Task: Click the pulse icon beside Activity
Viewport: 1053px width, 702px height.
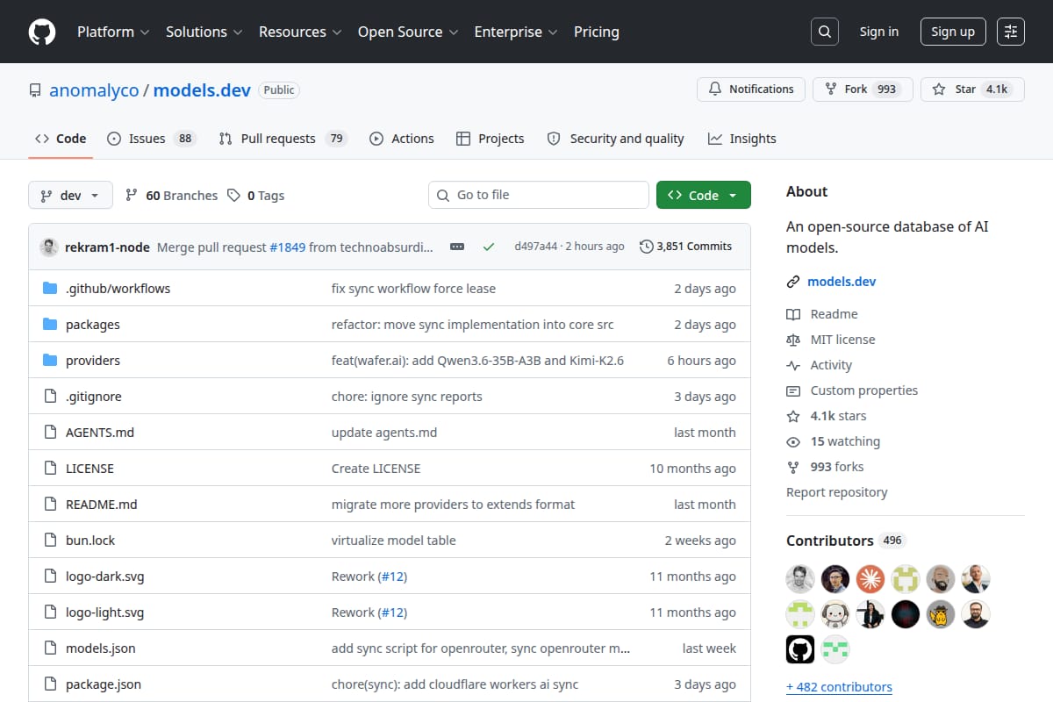Action: (793, 365)
